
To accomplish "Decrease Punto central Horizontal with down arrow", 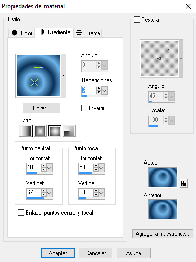I will (x=43, y=170).
